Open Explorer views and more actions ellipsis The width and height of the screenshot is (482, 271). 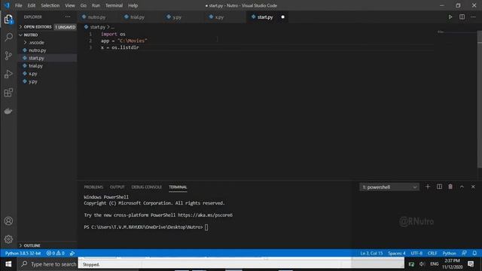pos(68,17)
